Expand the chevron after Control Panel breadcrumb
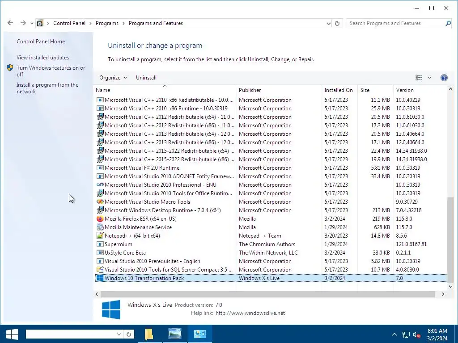Image resolution: width=458 pixels, height=343 pixels. point(90,23)
